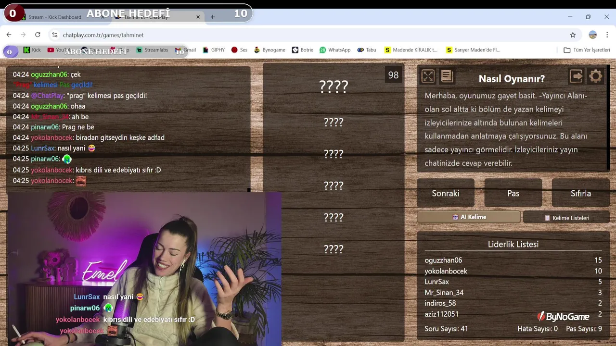The width and height of the screenshot is (616, 346).
Task: Open the Ses bookmark
Action: point(239,50)
